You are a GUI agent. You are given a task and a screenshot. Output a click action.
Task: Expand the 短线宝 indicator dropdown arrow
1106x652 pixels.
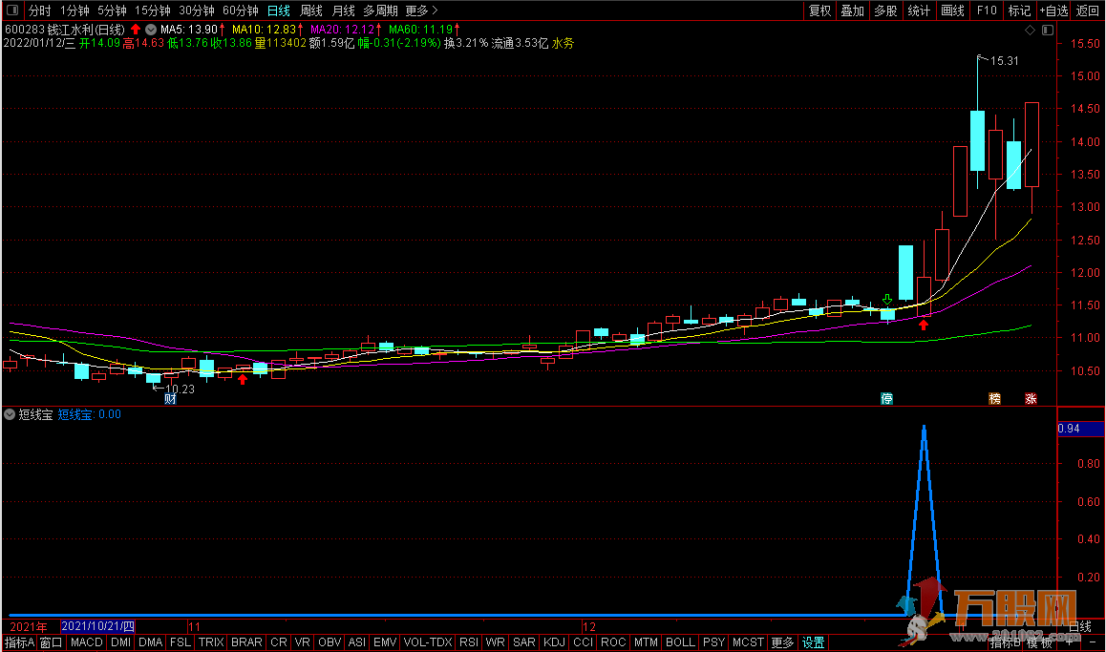[11, 415]
